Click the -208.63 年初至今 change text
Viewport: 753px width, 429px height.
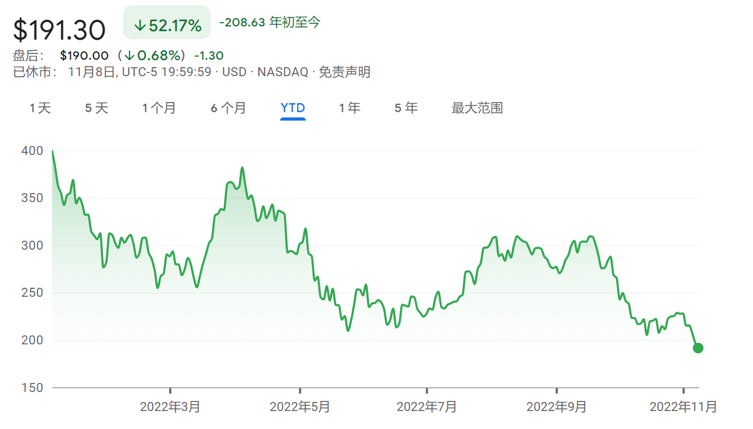270,22
